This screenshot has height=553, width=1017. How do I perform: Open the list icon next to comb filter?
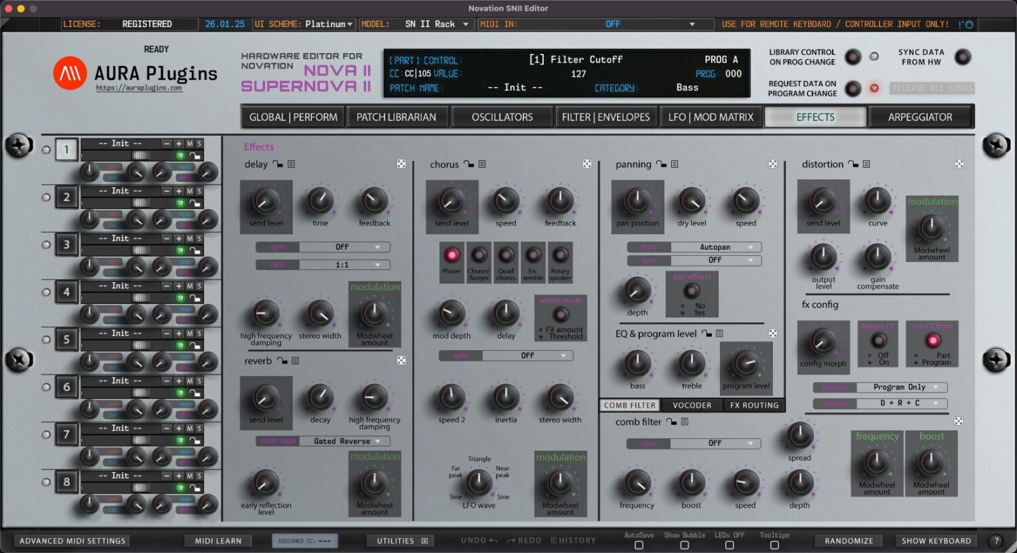[685, 421]
